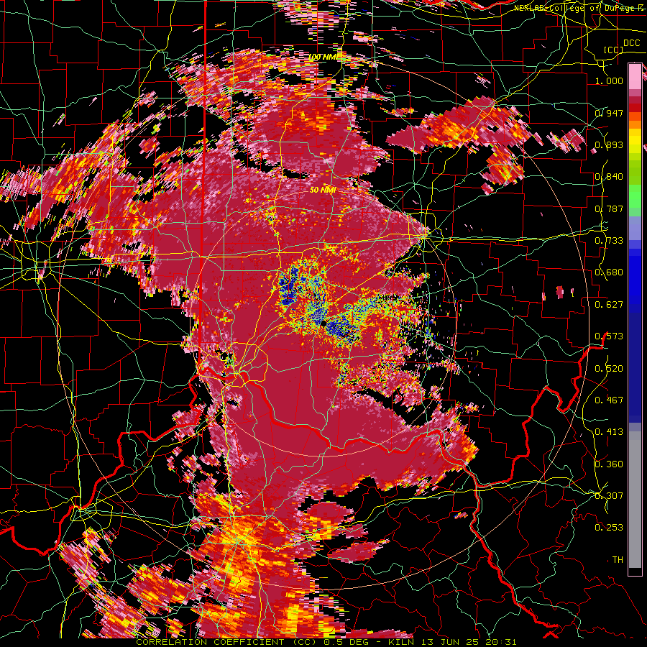
Task: Click the 50 NMI range ring label
Action: (323, 191)
